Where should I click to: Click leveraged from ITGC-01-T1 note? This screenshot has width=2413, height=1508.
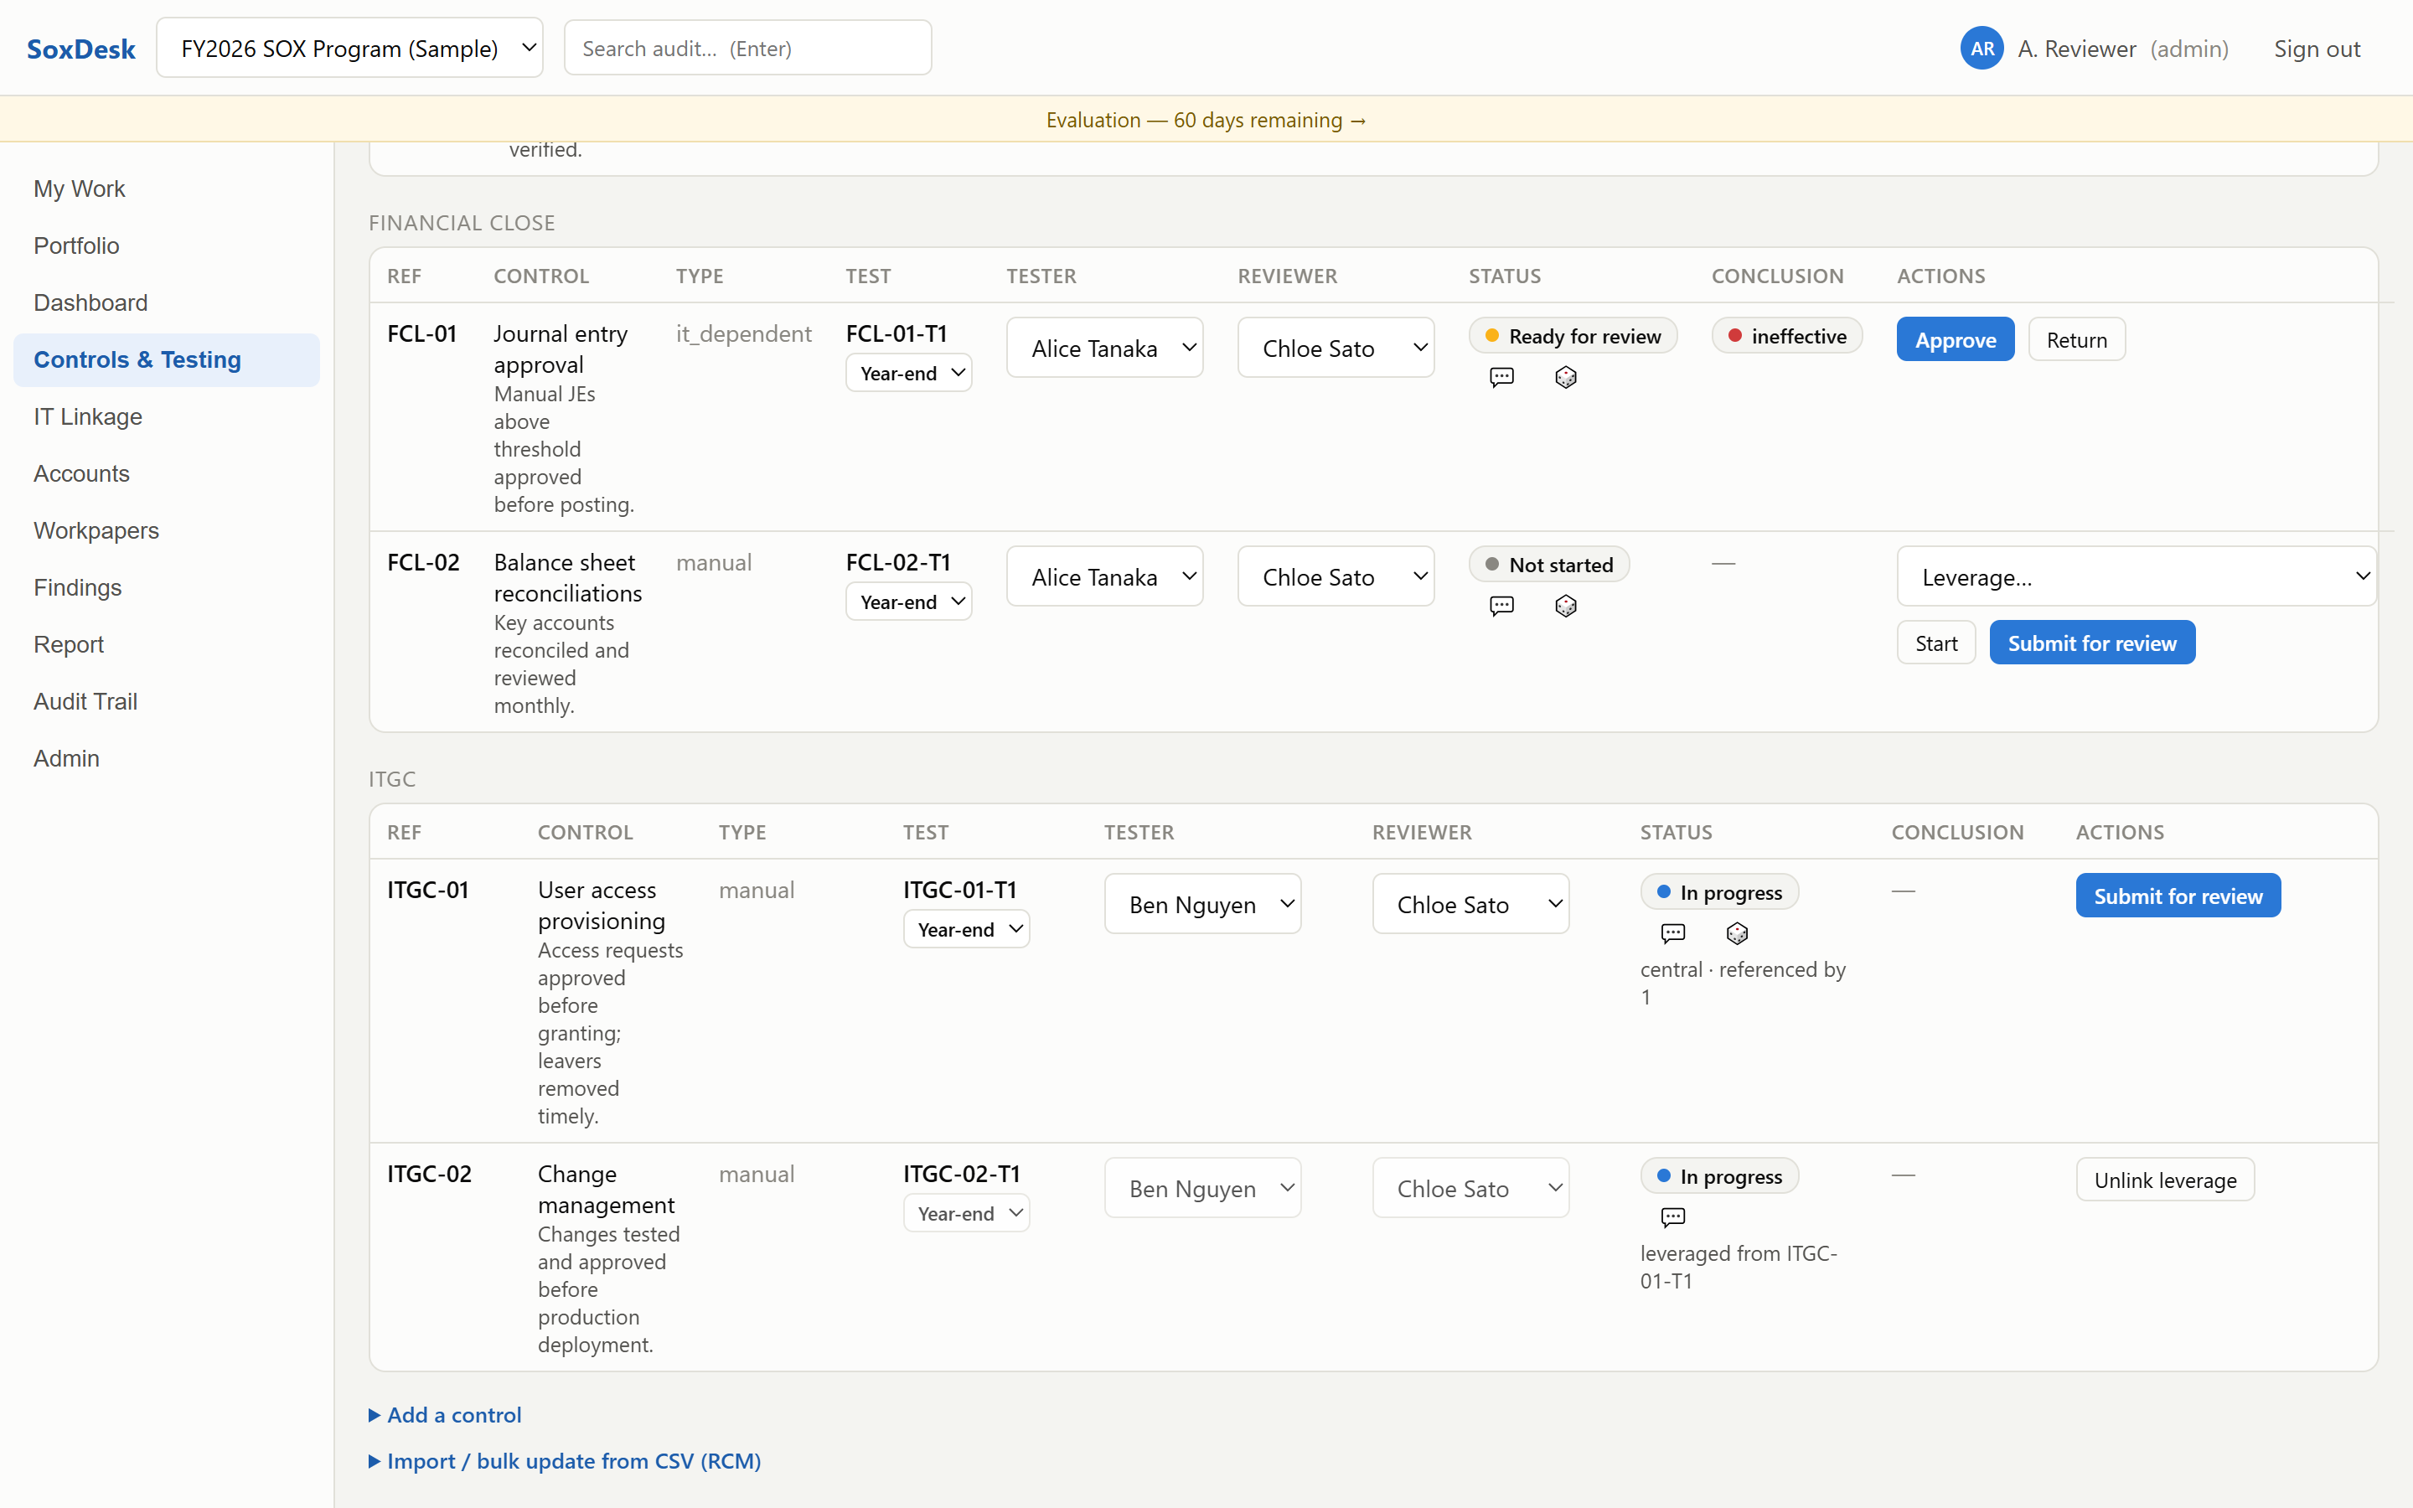[x=1739, y=1267]
